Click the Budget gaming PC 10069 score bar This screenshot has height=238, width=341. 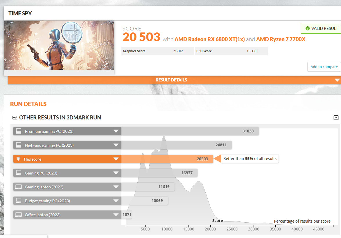pos(145,201)
